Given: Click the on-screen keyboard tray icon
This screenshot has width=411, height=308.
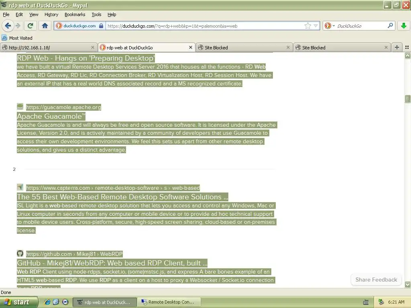Looking at the screenshot, I should pyautogui.click(x=366, y=302).
